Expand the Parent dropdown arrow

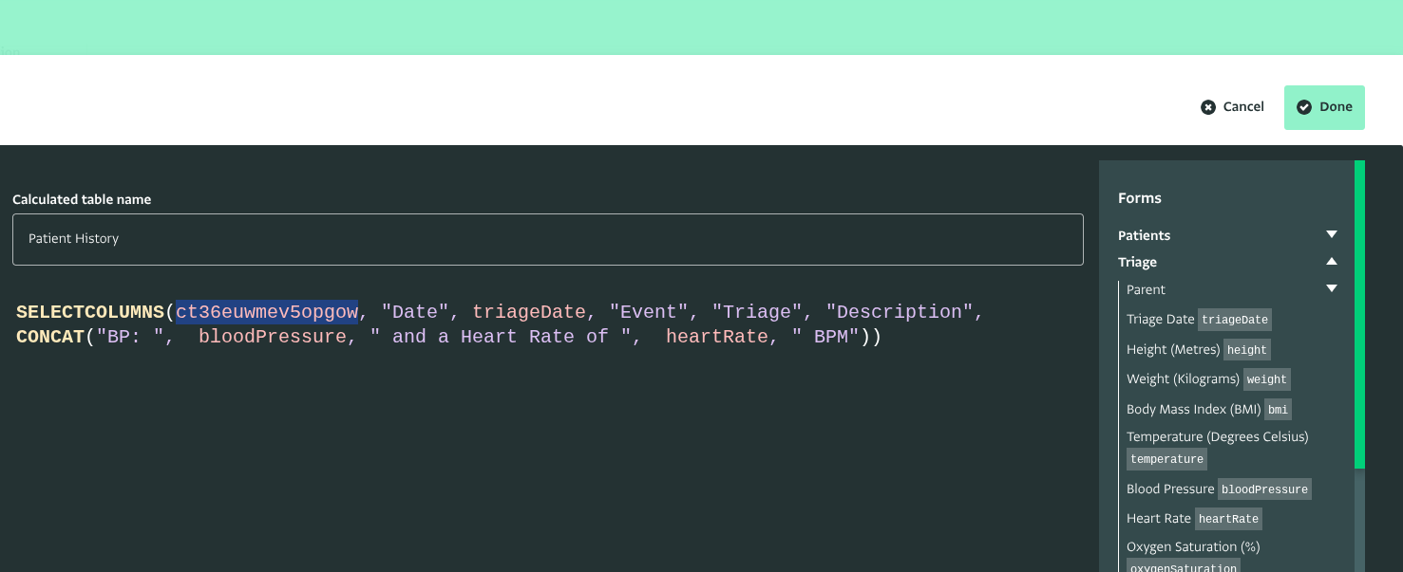[1331, 289]
